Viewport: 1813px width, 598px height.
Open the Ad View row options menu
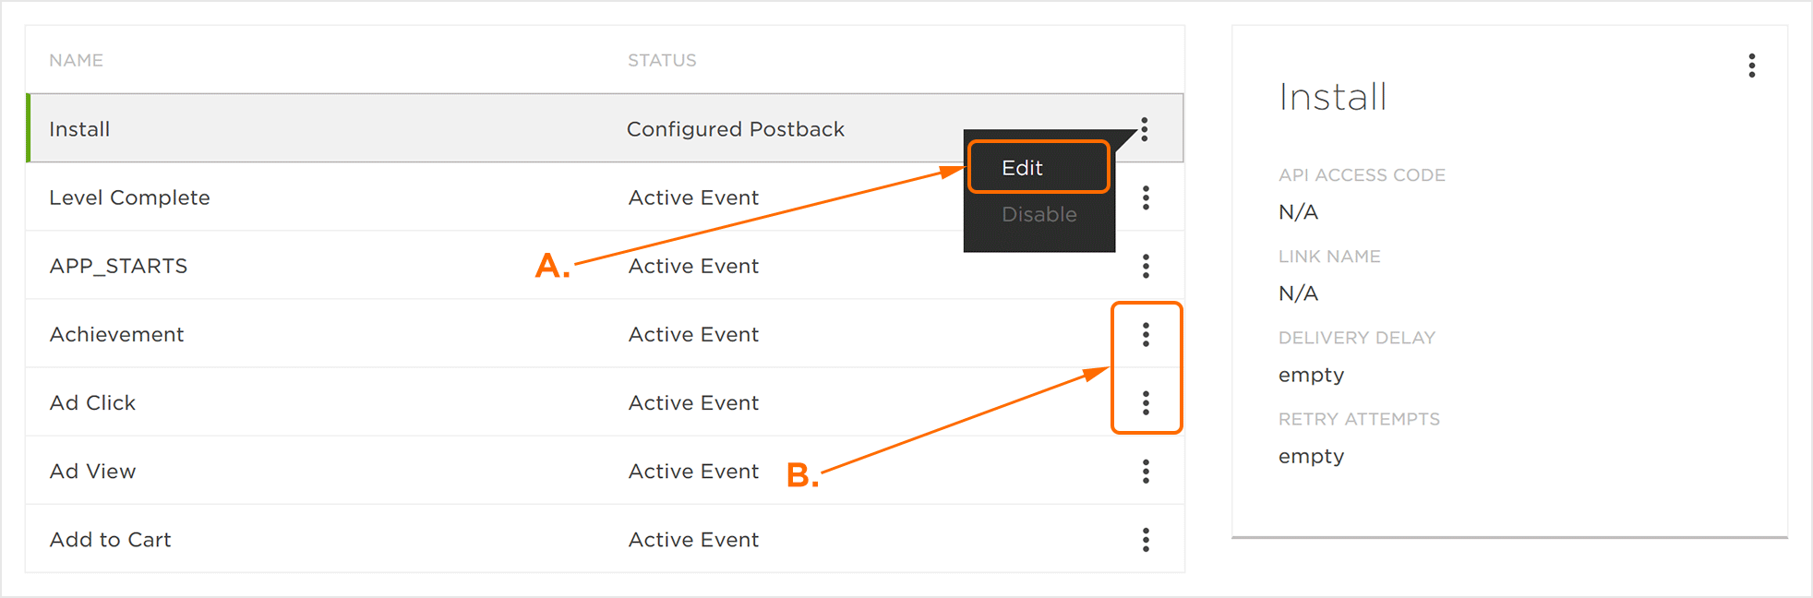coord(1146,472)
